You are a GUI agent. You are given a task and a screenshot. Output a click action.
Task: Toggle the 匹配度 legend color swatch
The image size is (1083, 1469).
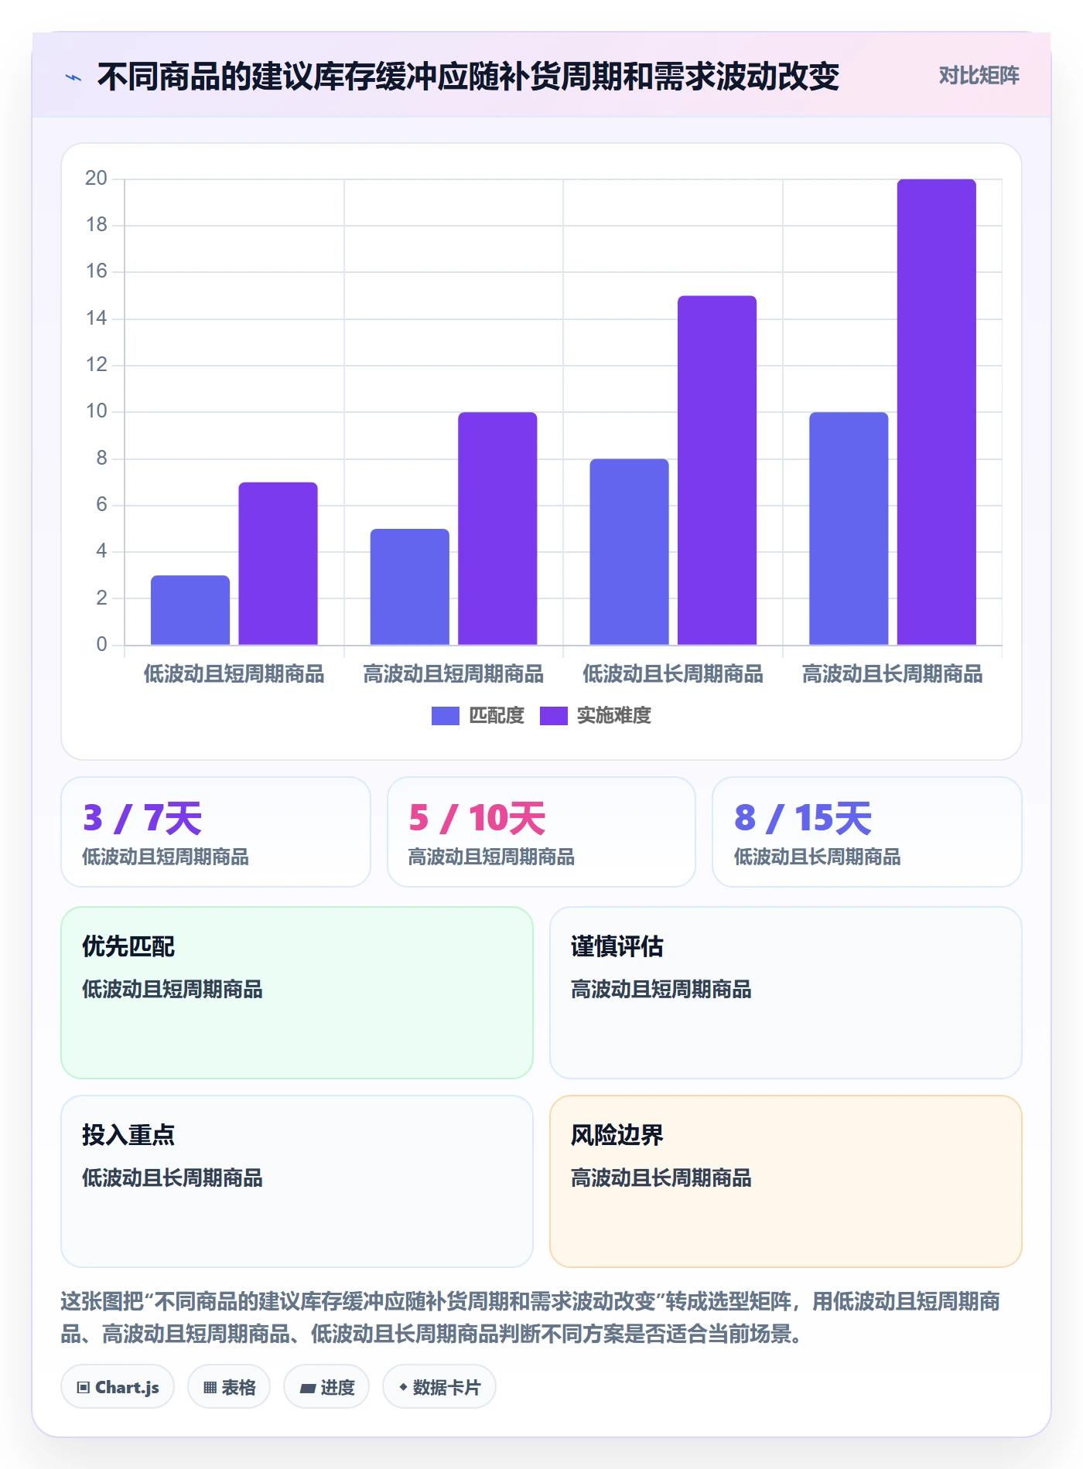(446, 716)
